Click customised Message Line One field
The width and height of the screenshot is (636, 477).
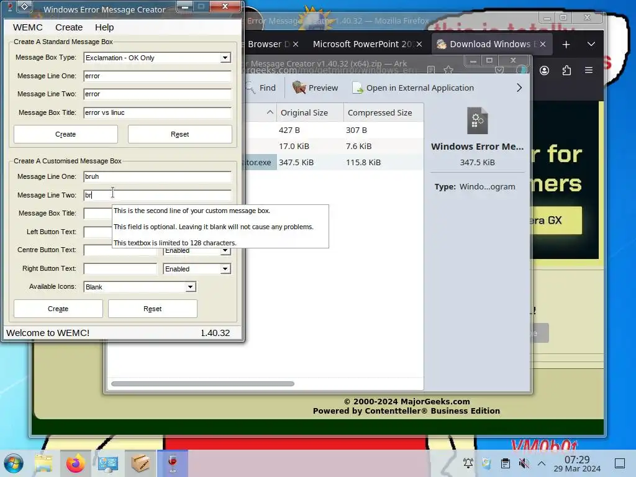[x=157, y=176]
